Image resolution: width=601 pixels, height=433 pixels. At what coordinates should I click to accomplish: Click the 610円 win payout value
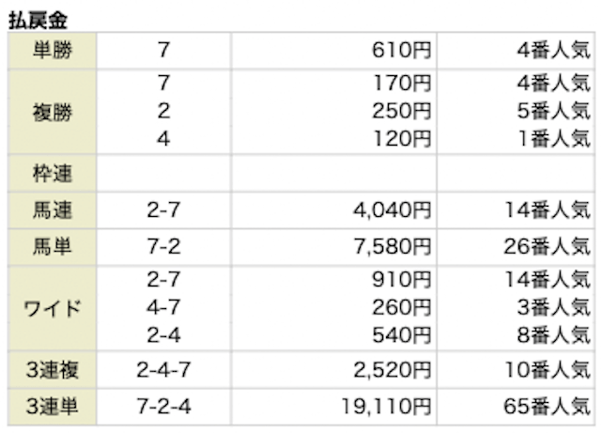[401, 50]
